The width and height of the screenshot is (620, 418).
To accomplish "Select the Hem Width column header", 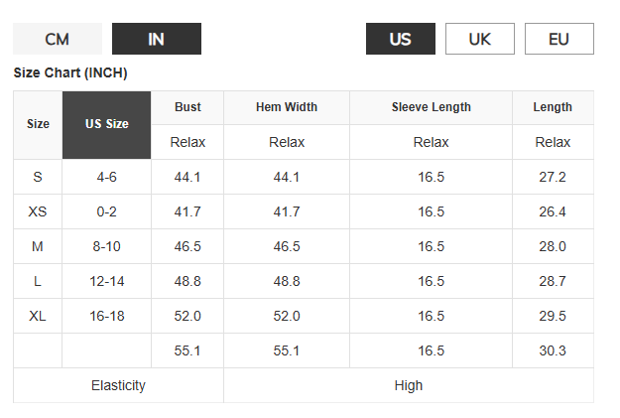I will click(287, 107).
